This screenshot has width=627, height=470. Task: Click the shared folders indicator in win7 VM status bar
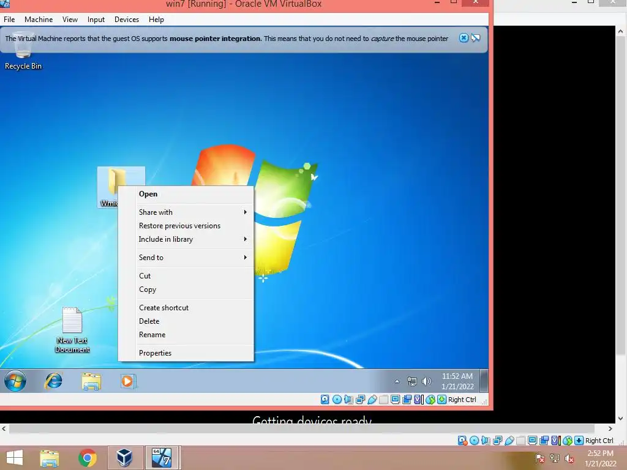coord(383,399)
